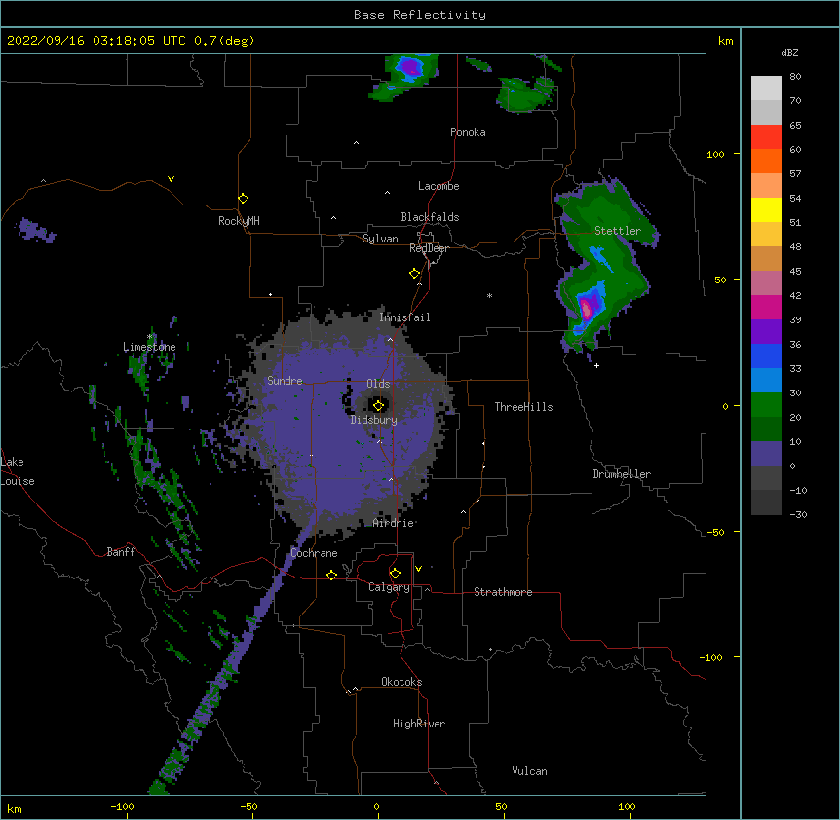The image size is (840, 820).
Task: Click the yellow diamond marker above RockyMH
Action: (243, 199)
